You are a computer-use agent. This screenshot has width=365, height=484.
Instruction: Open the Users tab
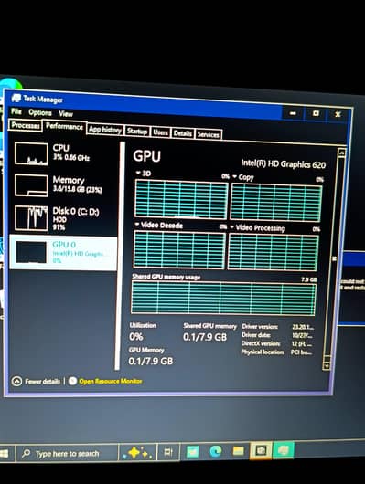pos(160,132)
